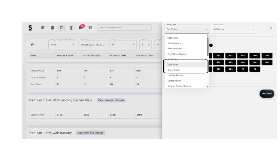Open the dashboard grid icon
Image resolution: width=280 pixels, height=157 pixels.
43,28
